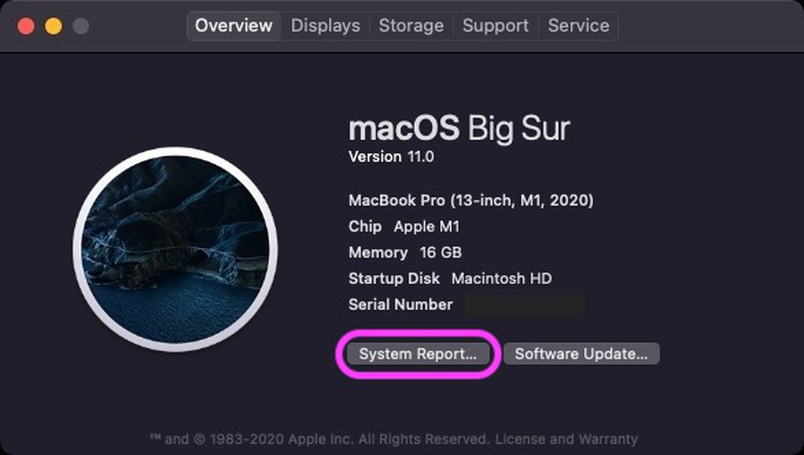
Task: Click the Memory 16 GB entry
Action: click(405, 253)
